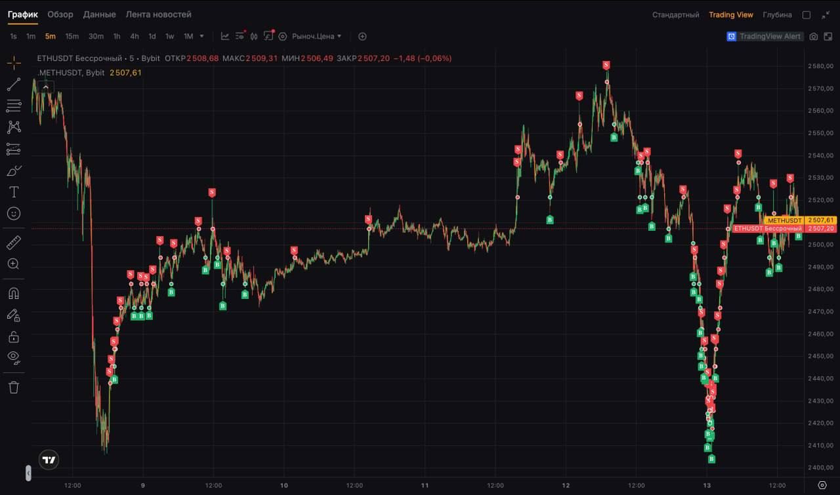Select the График tab

[23, 14]
